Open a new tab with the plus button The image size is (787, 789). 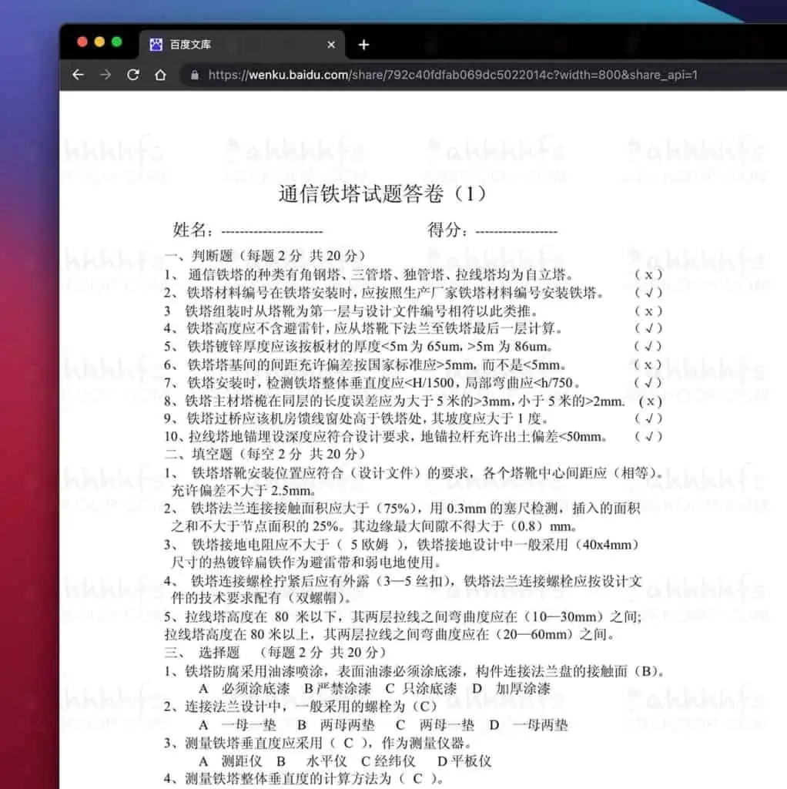pyautogui.click(x=363, y=45)
